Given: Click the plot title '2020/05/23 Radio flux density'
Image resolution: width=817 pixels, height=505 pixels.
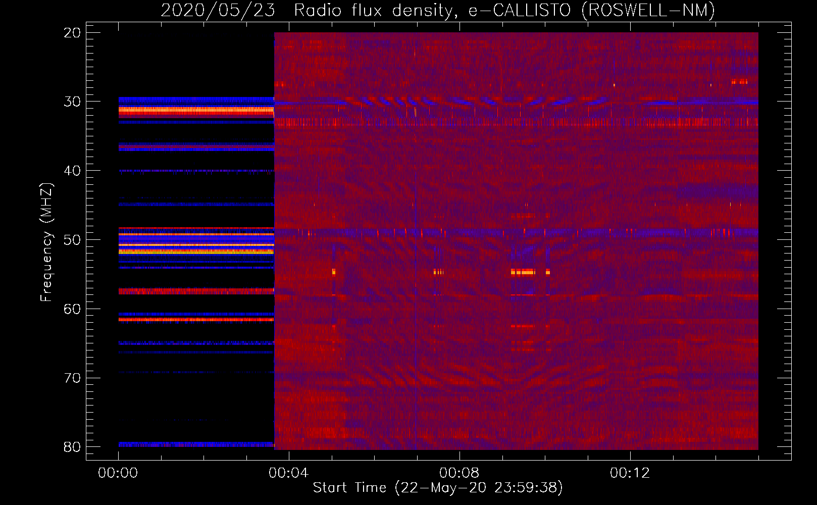Looking at the screenshot, I should (x=309, y=10).
